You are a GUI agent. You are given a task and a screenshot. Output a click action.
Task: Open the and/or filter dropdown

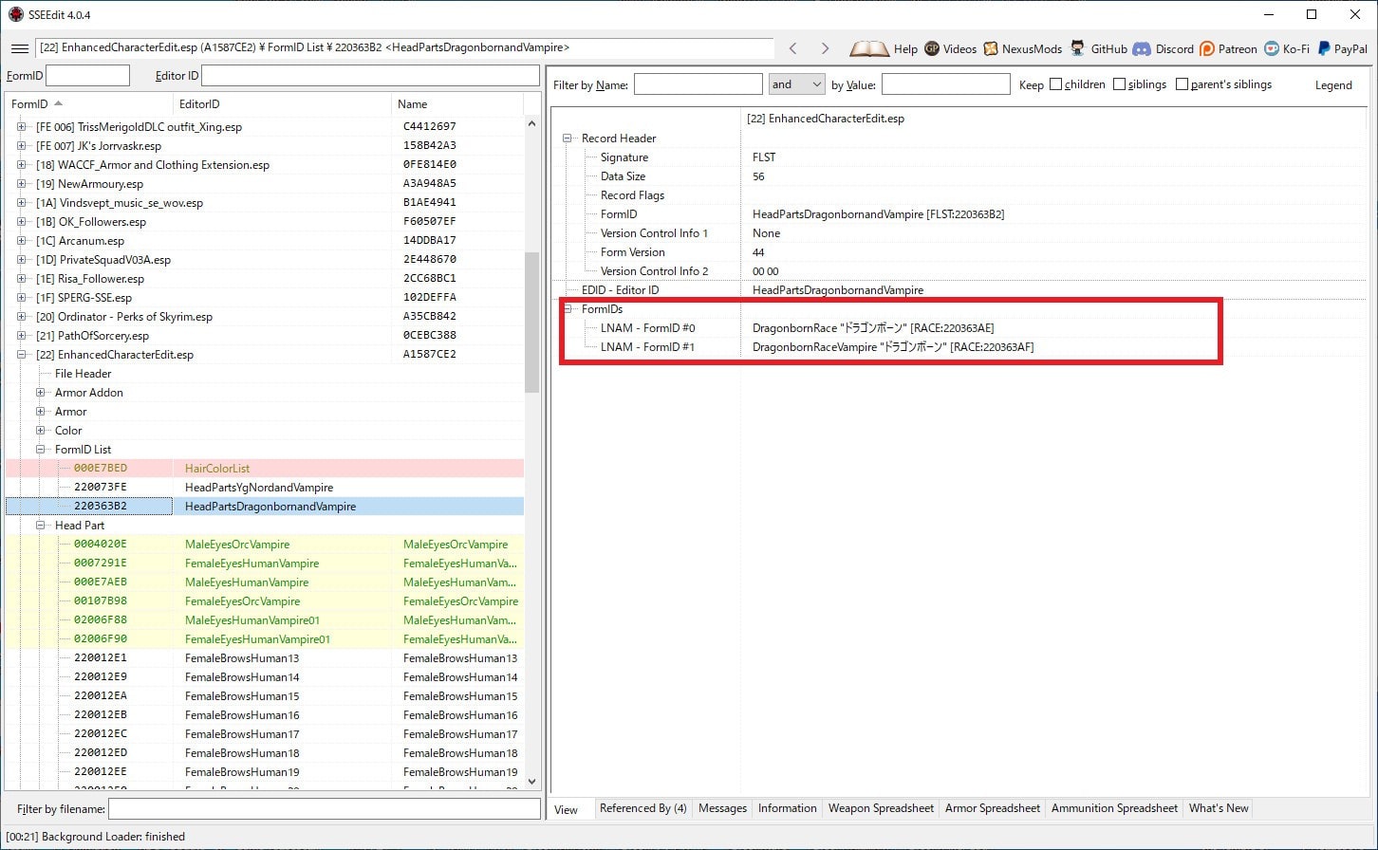[x=796, y=84]
